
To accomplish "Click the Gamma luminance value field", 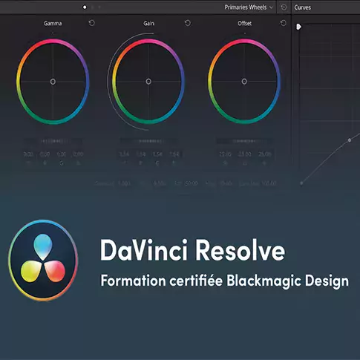I will click(28, 154).
